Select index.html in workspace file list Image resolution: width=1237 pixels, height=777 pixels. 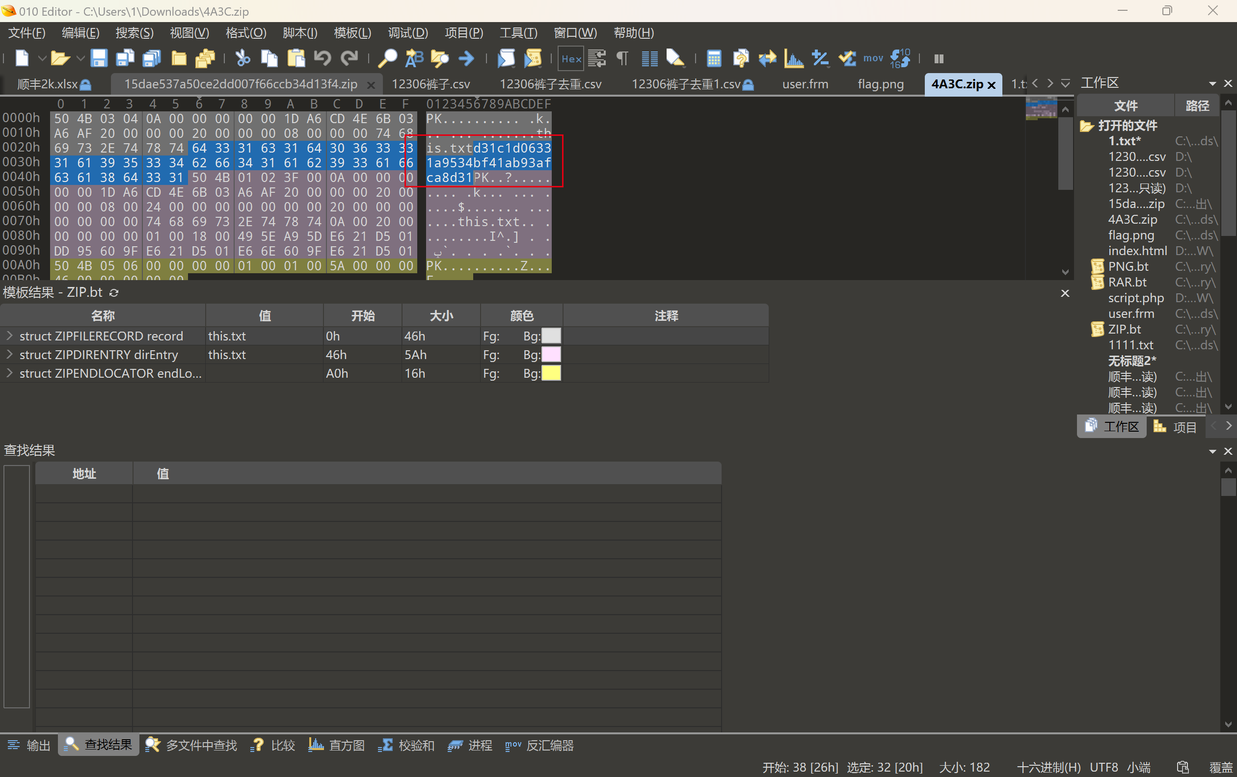point(1137,251)
